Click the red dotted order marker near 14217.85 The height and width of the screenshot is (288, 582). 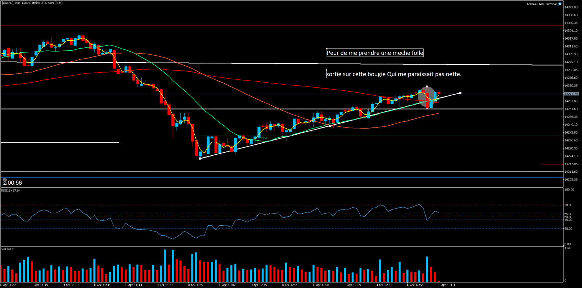pyautogui.click(x=551, y=164)
